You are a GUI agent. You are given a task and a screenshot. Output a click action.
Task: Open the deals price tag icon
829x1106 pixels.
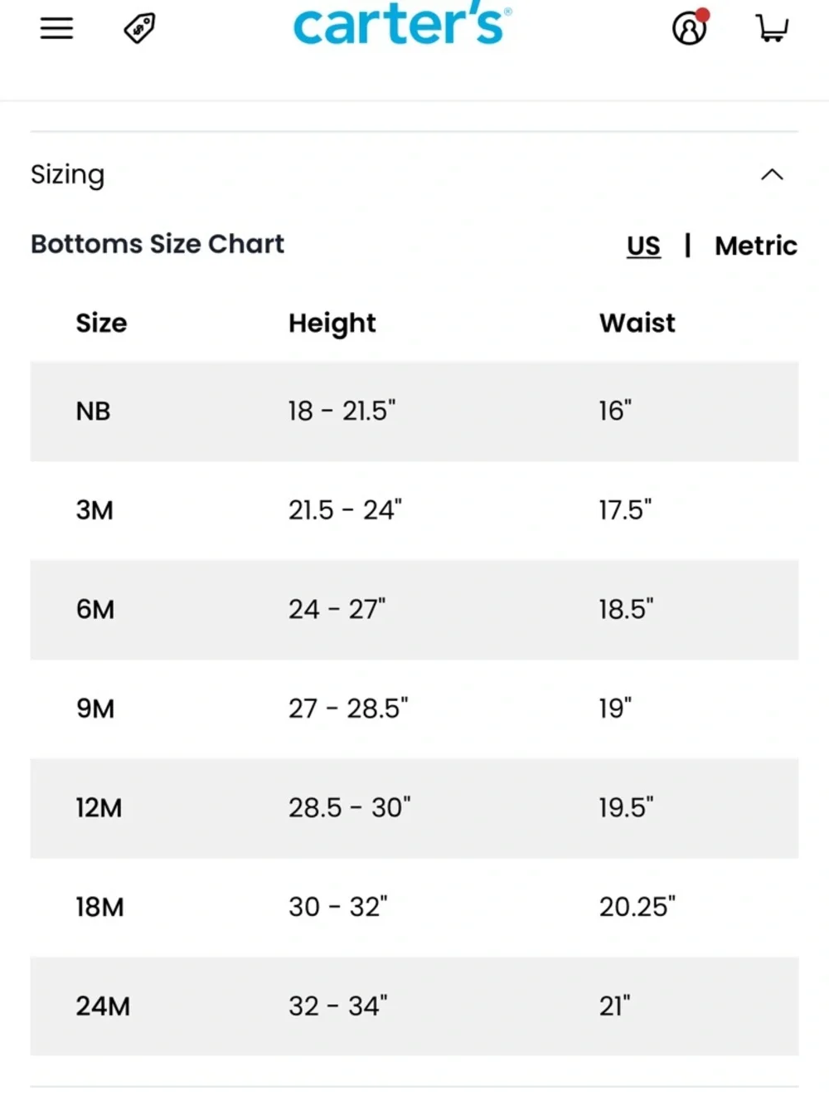(139, 28)
